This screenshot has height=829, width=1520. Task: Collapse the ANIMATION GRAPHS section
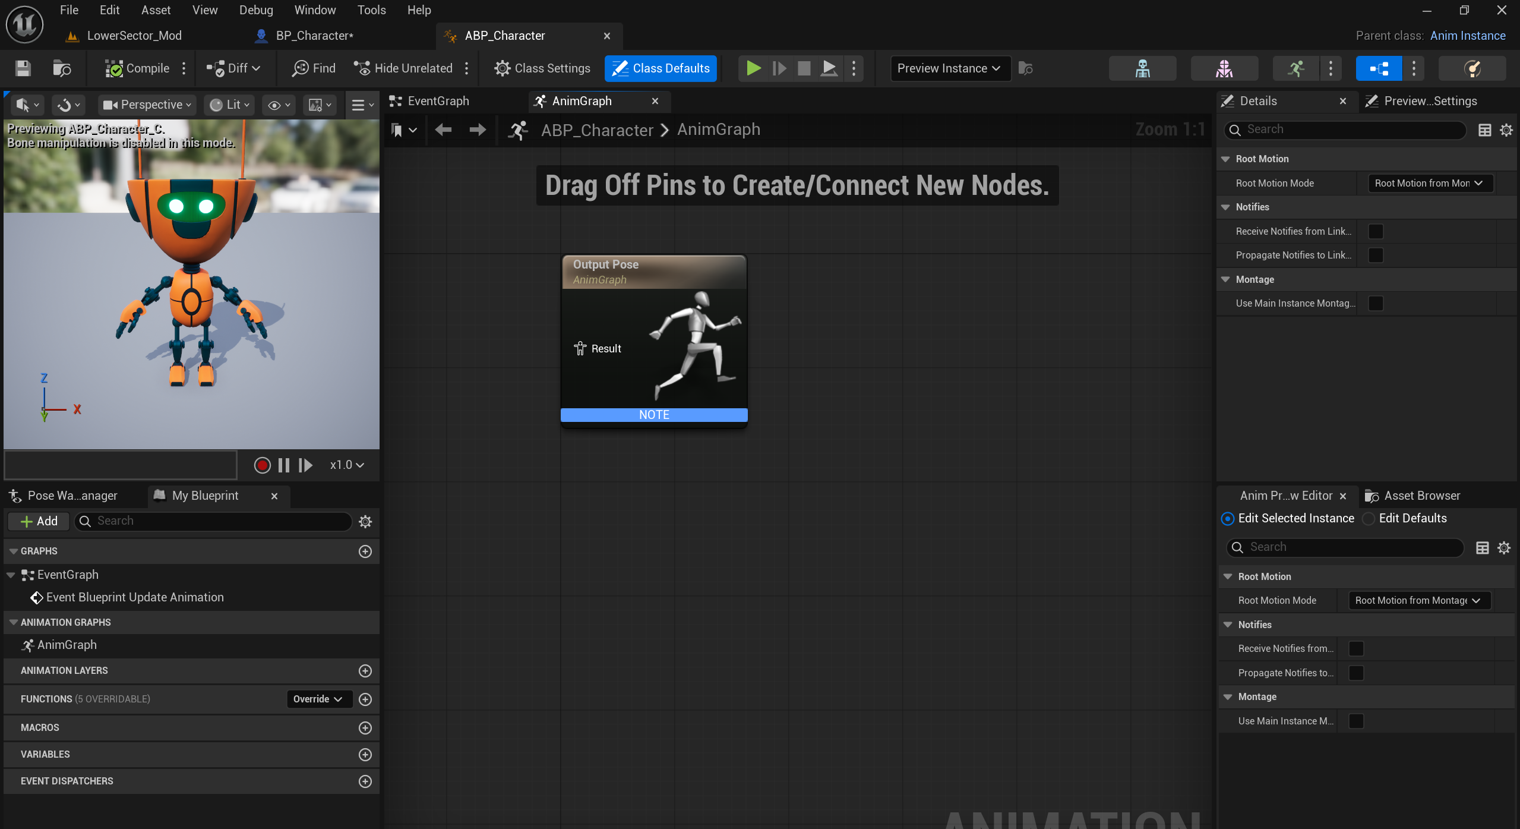(x=13, y=622)
